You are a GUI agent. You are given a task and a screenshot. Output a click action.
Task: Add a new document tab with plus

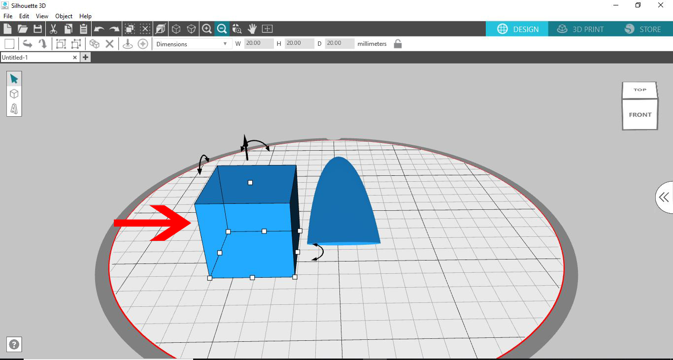85,58
